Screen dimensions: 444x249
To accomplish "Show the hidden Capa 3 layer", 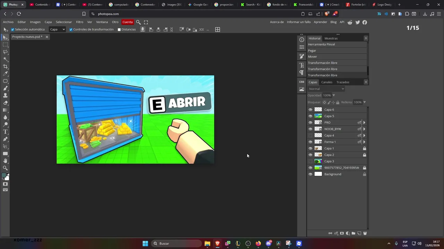I will tap(310, 161).
